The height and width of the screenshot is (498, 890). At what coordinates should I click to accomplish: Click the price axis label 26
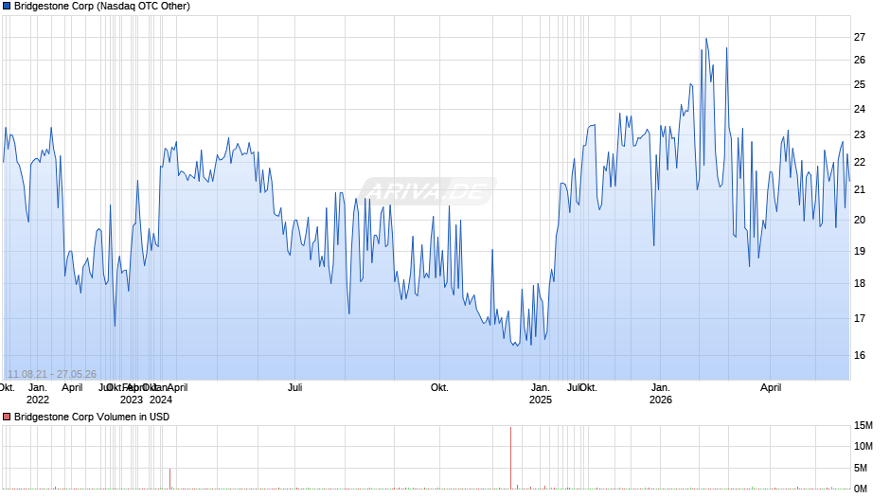pyautogui.click(x=860, y=61)
